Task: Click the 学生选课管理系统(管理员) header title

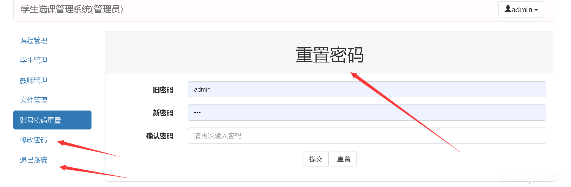Action: [x=72, y=9]
